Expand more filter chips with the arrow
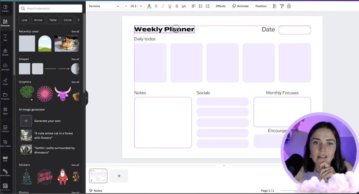359x194 pixels. pos(78,20)
